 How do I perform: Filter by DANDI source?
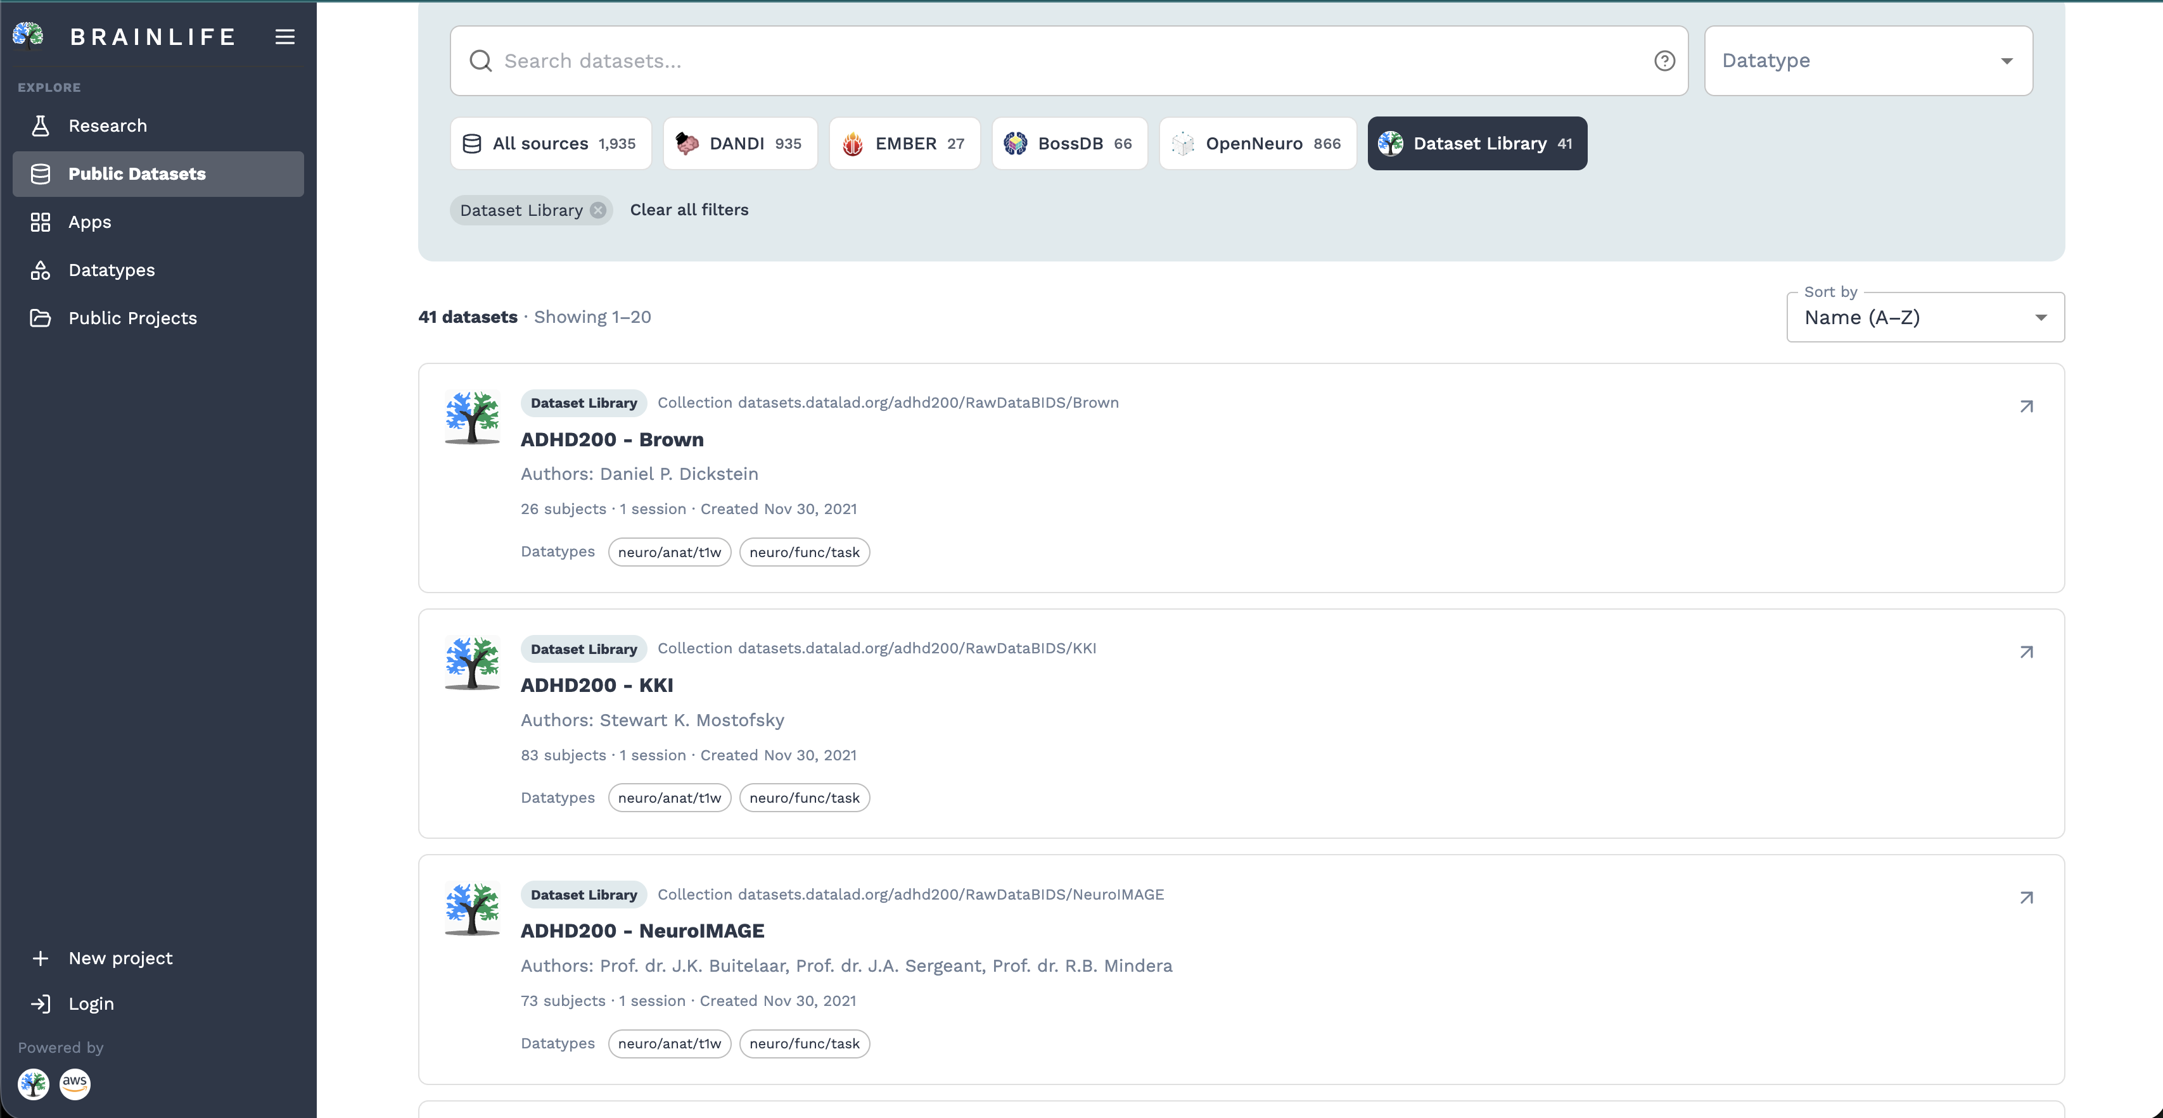[740, 144]
